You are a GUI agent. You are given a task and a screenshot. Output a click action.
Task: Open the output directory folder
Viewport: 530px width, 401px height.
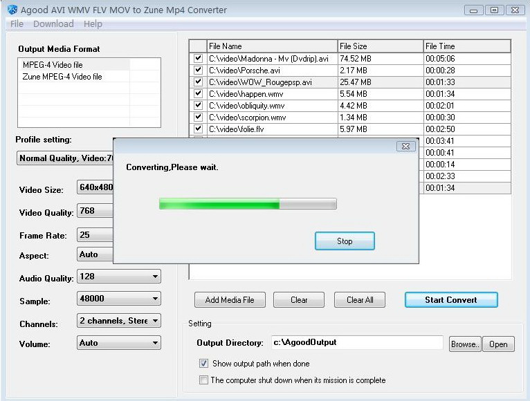click(498, 344)
